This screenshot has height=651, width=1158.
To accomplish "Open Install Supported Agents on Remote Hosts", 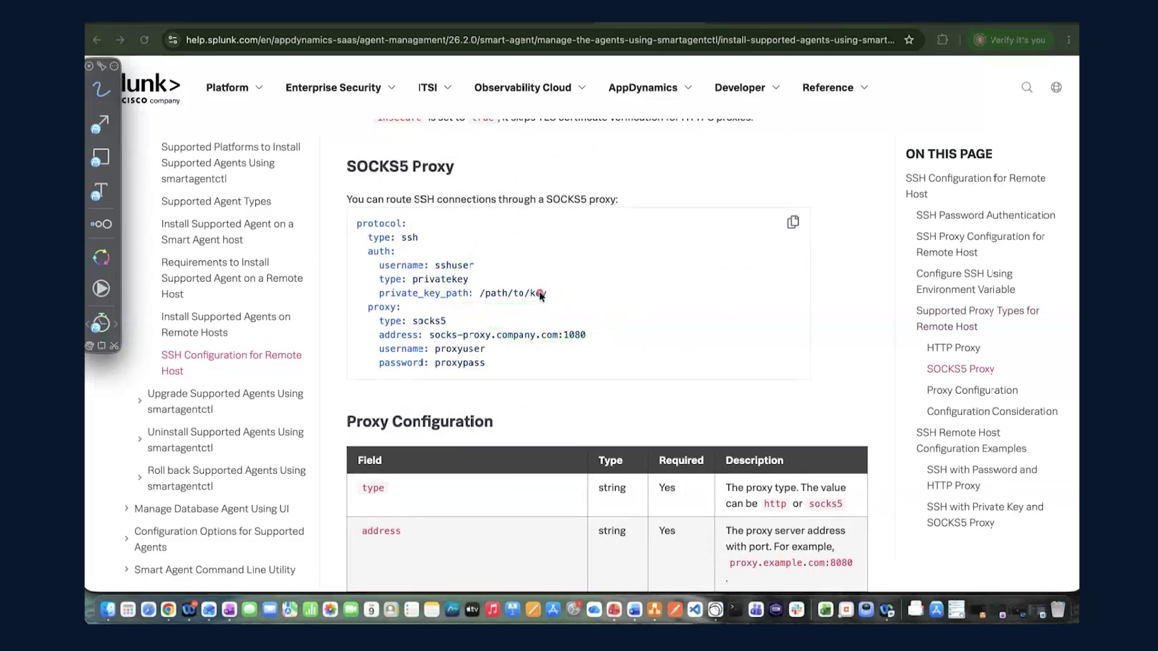I will point(226,324).
